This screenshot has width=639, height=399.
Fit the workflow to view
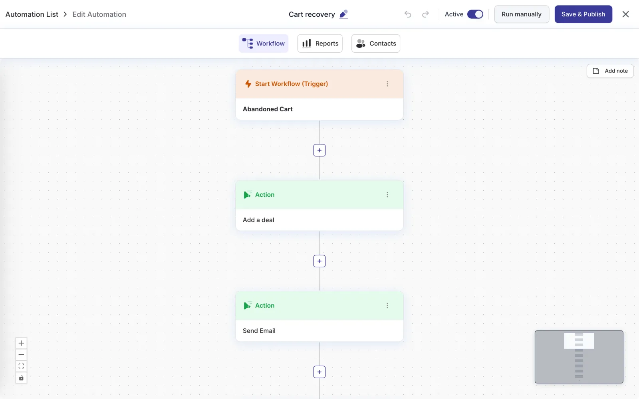21,366
